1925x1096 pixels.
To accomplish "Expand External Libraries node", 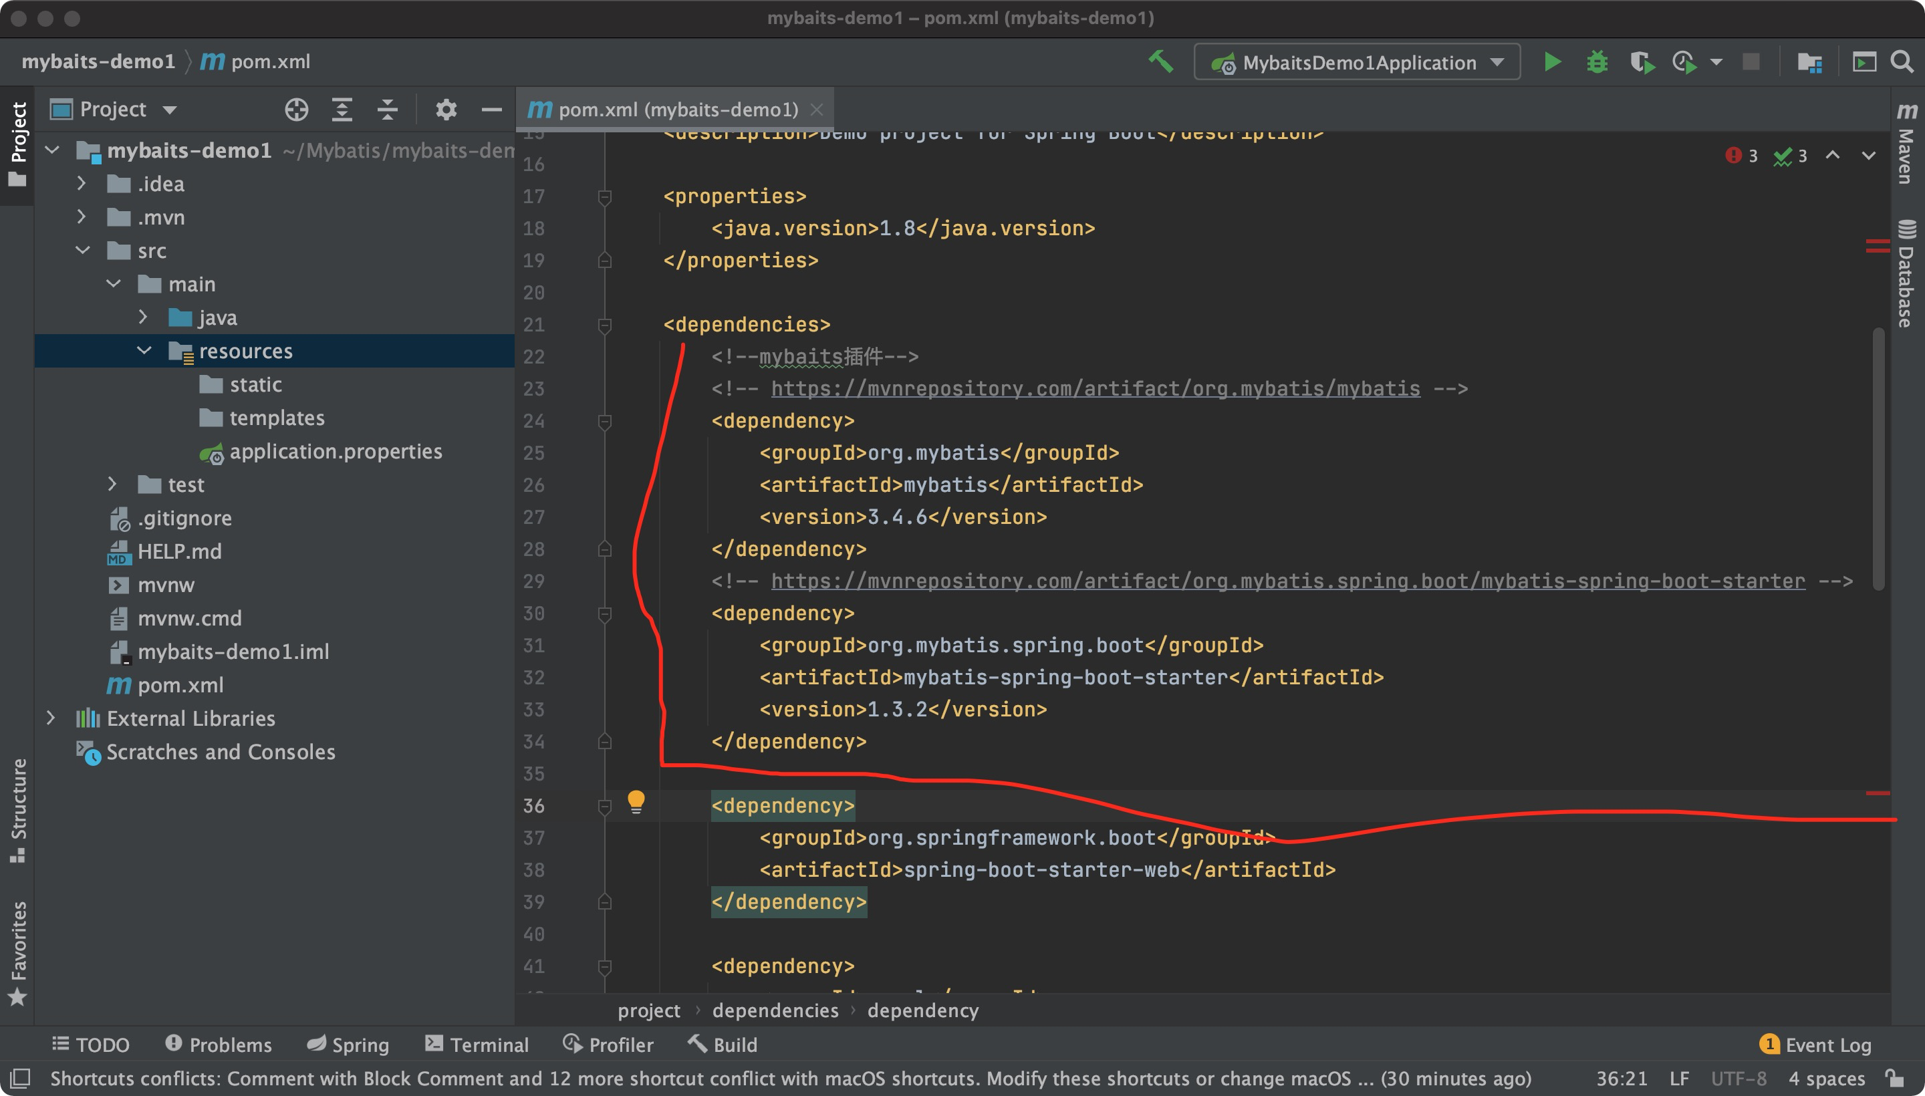I will tap(50, 717).
